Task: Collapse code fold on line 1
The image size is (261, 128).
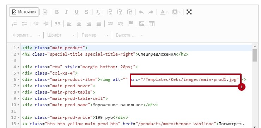Action: coord(18,48)
